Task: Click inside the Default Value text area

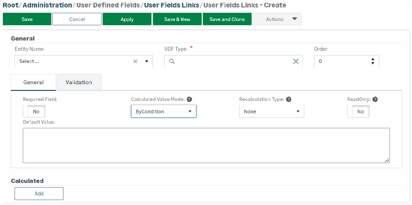Action: [x=206, y=145]
